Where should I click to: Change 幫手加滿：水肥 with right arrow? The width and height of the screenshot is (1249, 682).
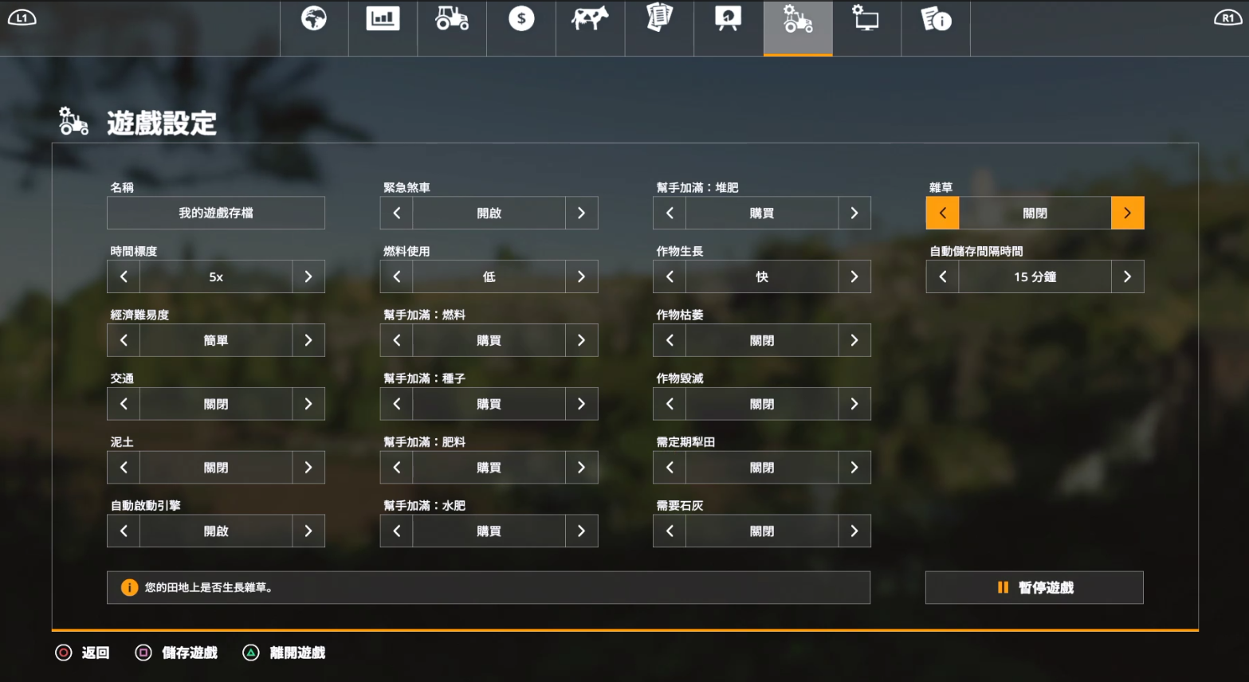[x=582, y=531]
